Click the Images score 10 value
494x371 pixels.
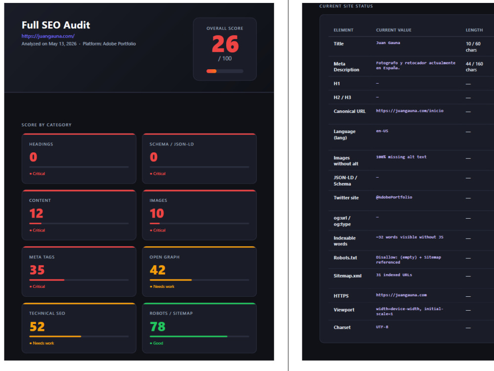pyautogui.click(x=157, y=214)
